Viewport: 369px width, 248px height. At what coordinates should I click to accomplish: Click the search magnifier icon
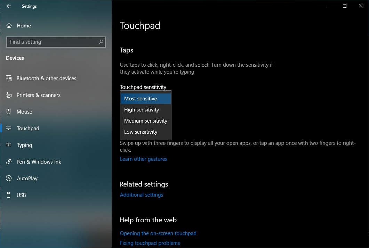[x=101, y=42]
